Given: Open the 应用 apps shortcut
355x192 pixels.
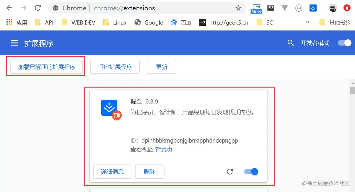Looking at the screenshot, I should tap(17, 22).
